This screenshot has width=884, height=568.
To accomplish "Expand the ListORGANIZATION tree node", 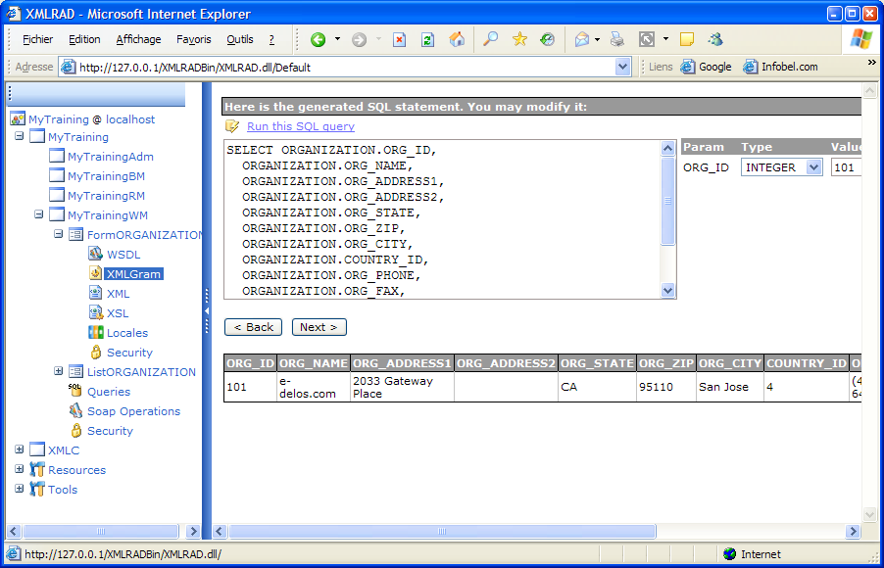I will point(59,372).
